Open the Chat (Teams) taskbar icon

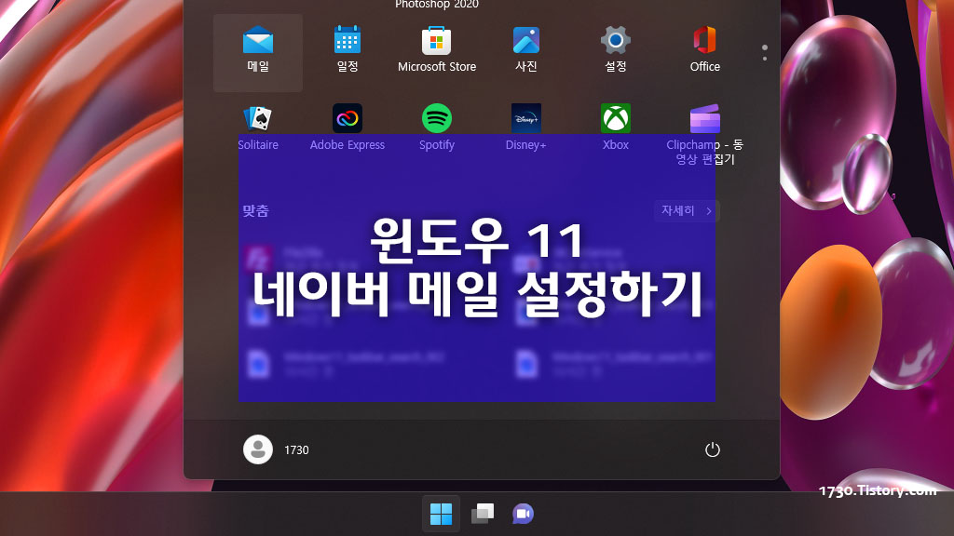click(524, 514)
